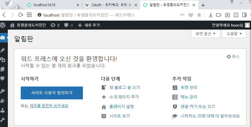Open the 위젯 관리 link

click(189, 87)
